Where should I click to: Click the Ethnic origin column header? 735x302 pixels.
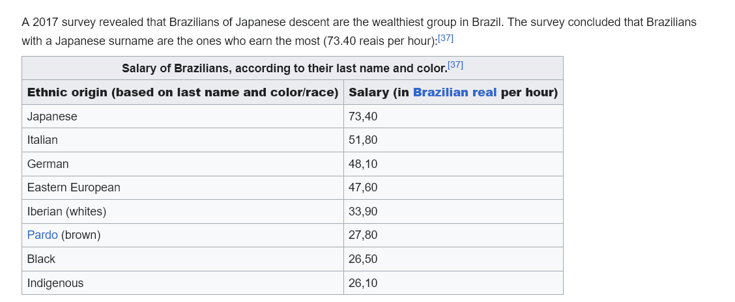point(182,92)
